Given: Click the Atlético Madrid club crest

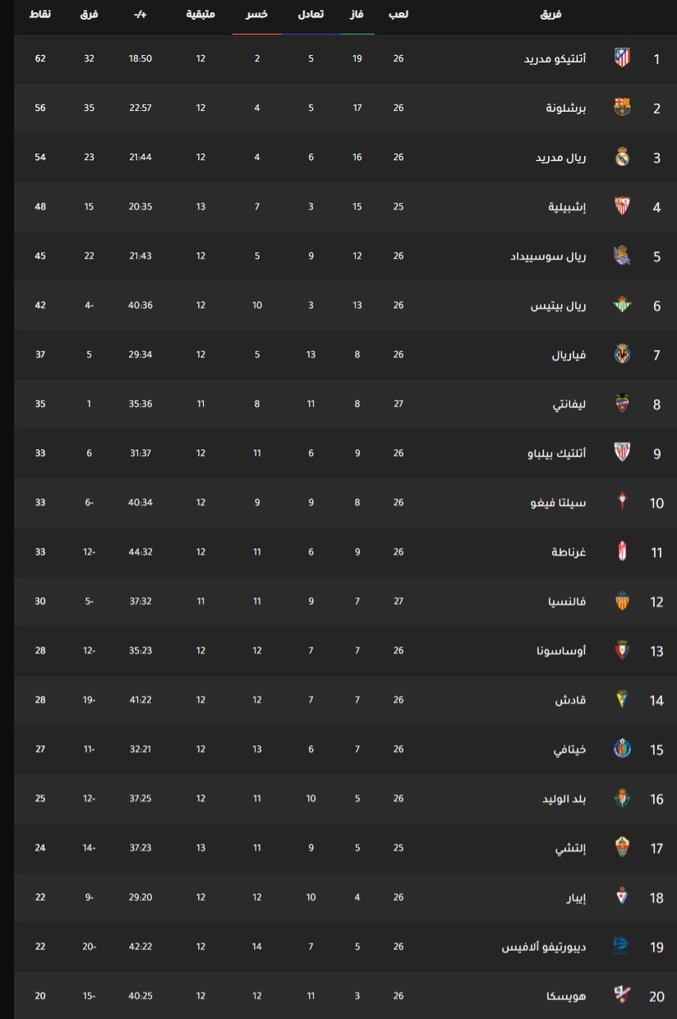Looking at the screenshot, I should pyautogui.click(x=623, y=58).
